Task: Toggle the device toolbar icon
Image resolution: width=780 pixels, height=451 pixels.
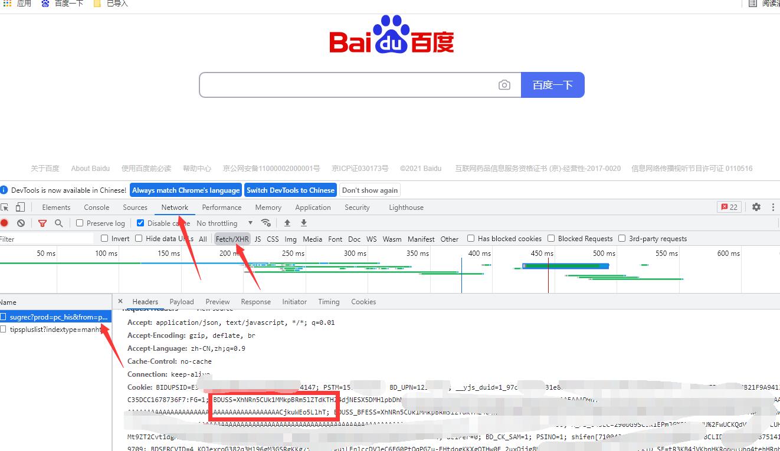Action: (x=20, y=208)
